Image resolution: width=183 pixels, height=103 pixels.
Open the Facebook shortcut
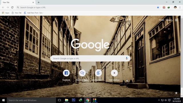click(66, 75)
